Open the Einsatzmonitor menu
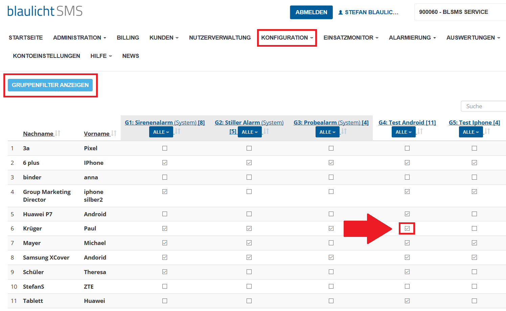Viewport: 506px width, 311px height. click(351, 38)
